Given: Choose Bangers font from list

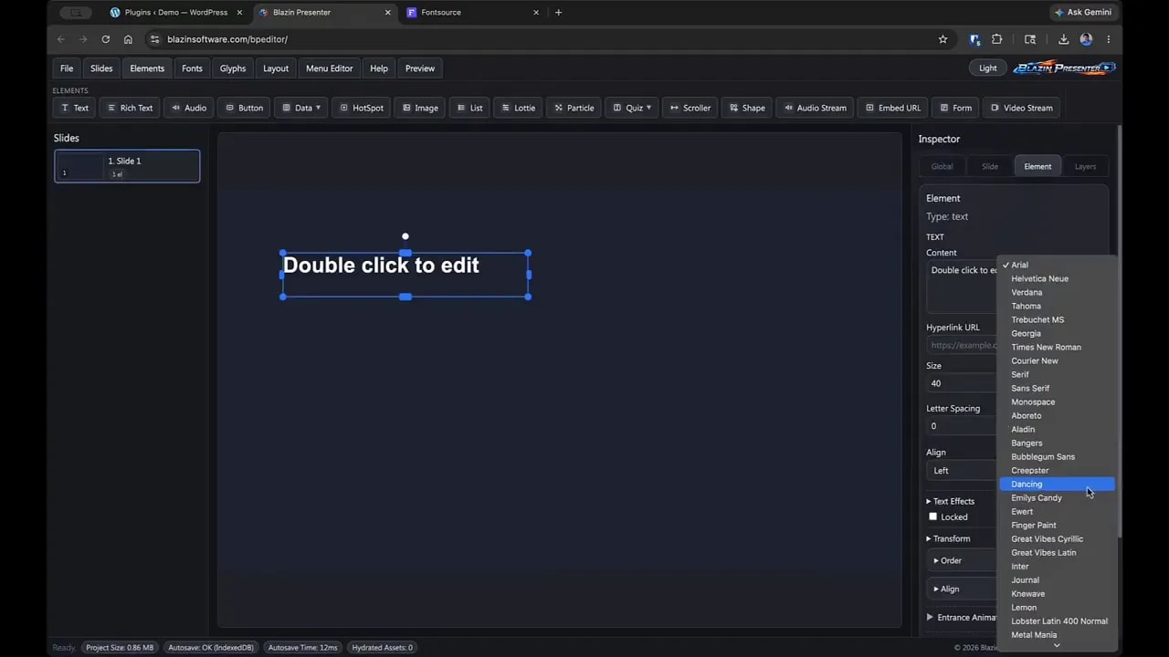Looking at the screenshot, I should [x=1057, y=443].
